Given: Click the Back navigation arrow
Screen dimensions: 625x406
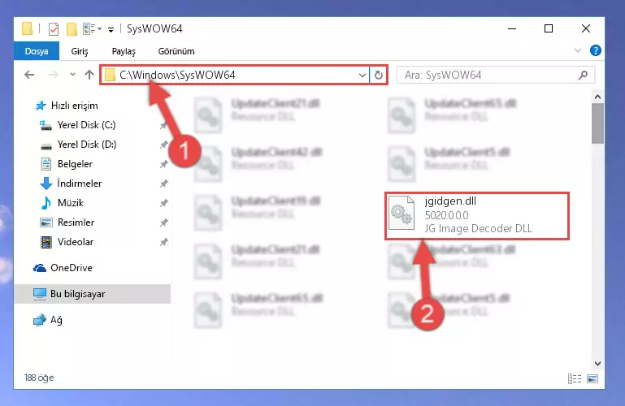Looking at the screenshot, I should 29,75.
